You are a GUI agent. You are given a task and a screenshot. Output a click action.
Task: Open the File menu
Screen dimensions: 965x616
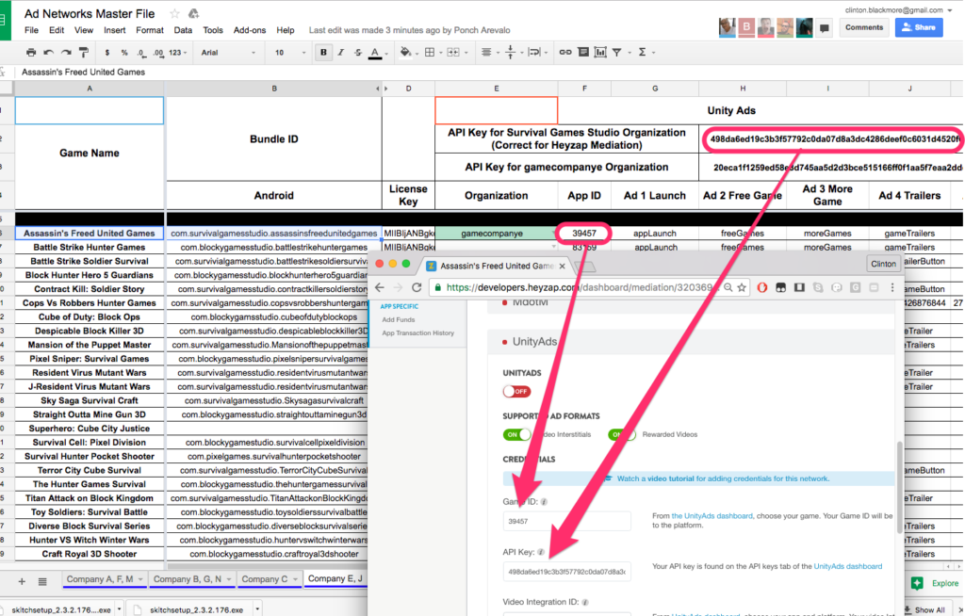pos(31,29)
